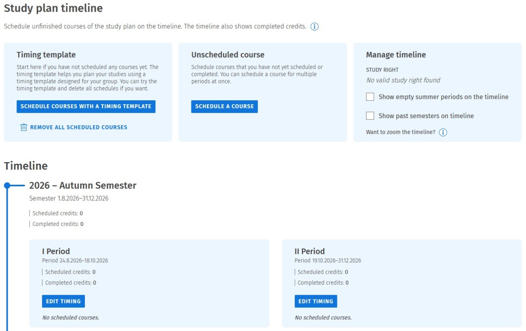Screen dimensions: 526x331
Task: Click 'Semester 1.8.2026–31.12.2026' date text
Action: 69,198
